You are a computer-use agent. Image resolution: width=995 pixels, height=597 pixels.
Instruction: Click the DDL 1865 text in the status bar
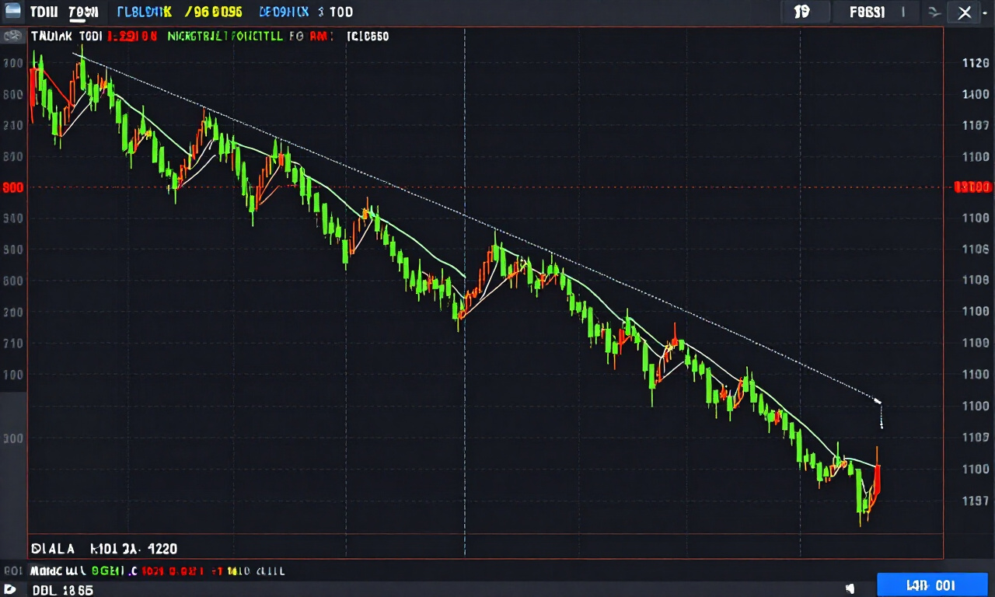click(x=62, y=590)
